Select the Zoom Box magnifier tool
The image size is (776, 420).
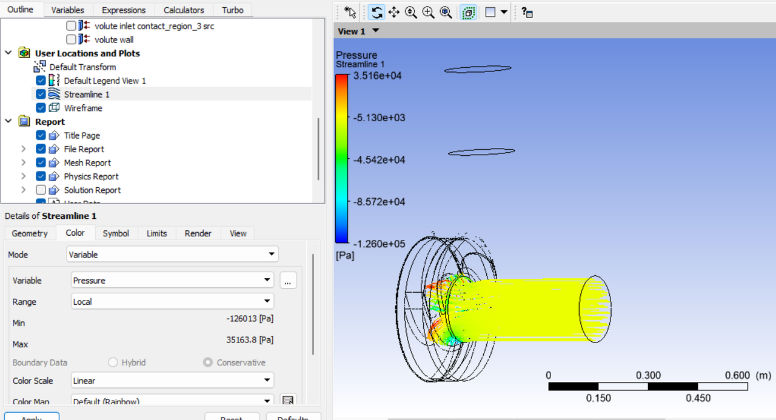429,12
